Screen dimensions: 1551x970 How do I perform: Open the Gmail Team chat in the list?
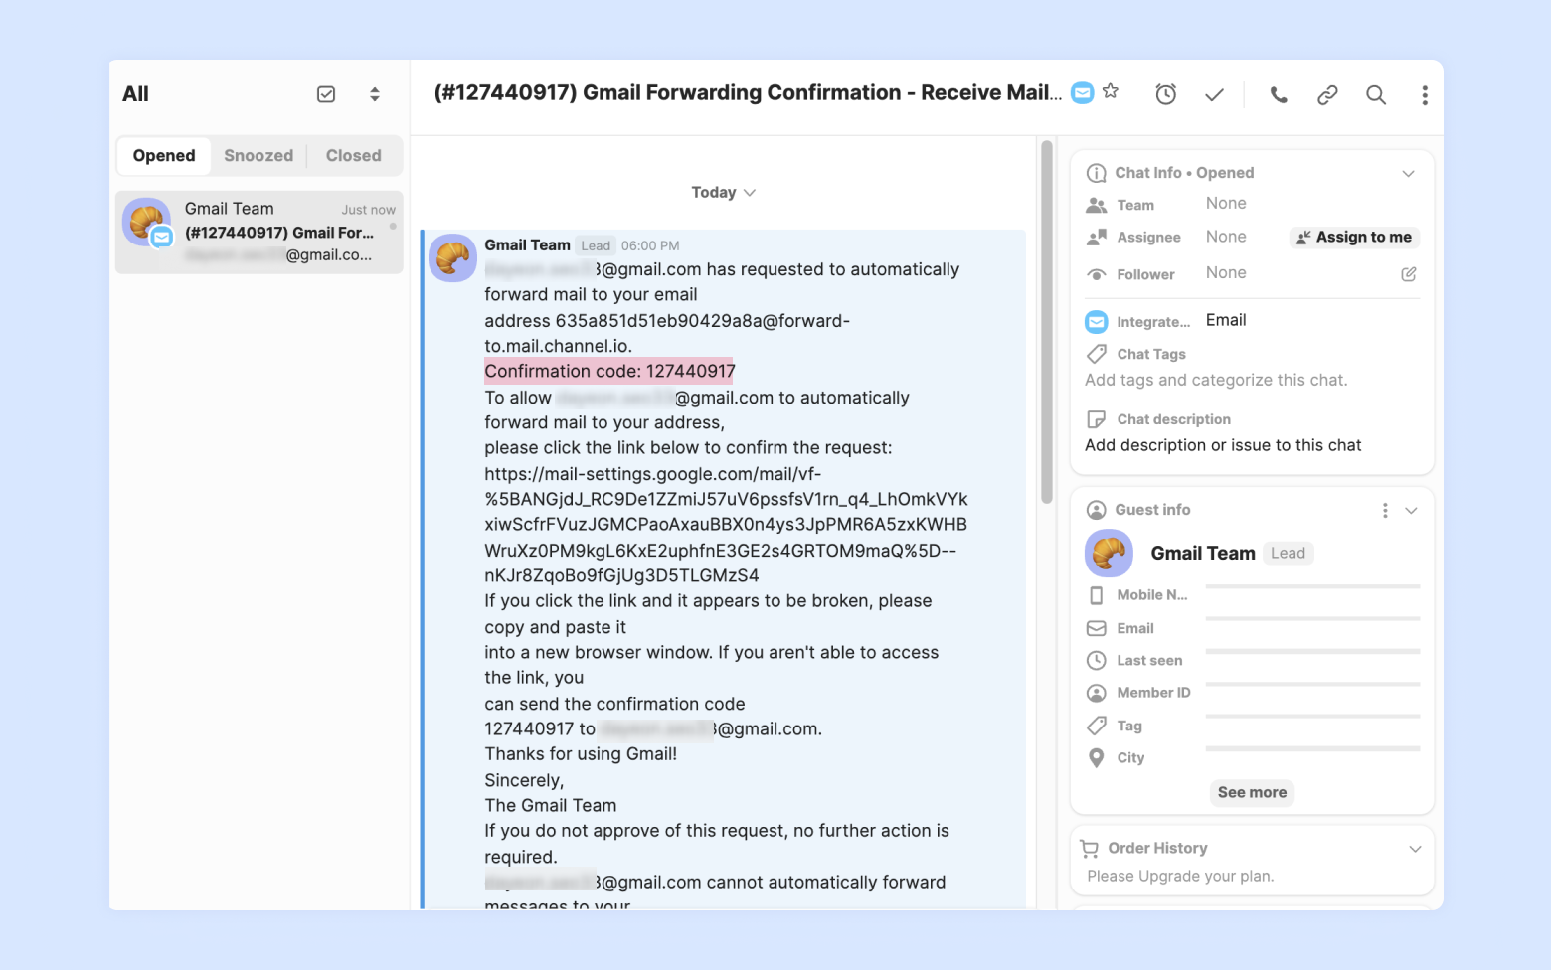click(x=259, y=232)
